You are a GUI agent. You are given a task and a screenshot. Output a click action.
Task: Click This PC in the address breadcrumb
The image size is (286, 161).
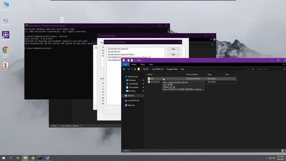coord(146,69)
